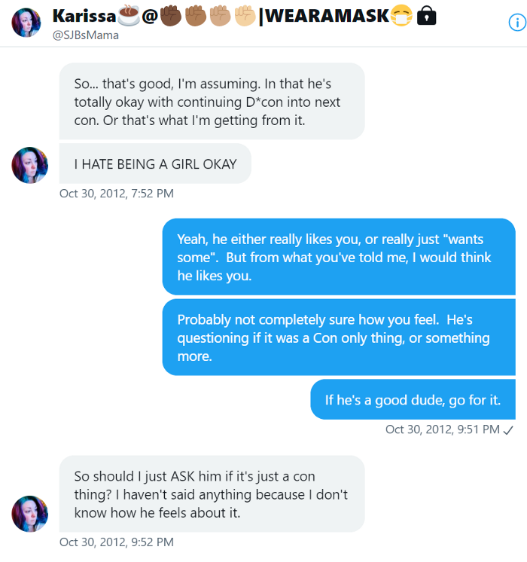Click the Oct 30, 2012, 7:52 PM timestamp

117,194
